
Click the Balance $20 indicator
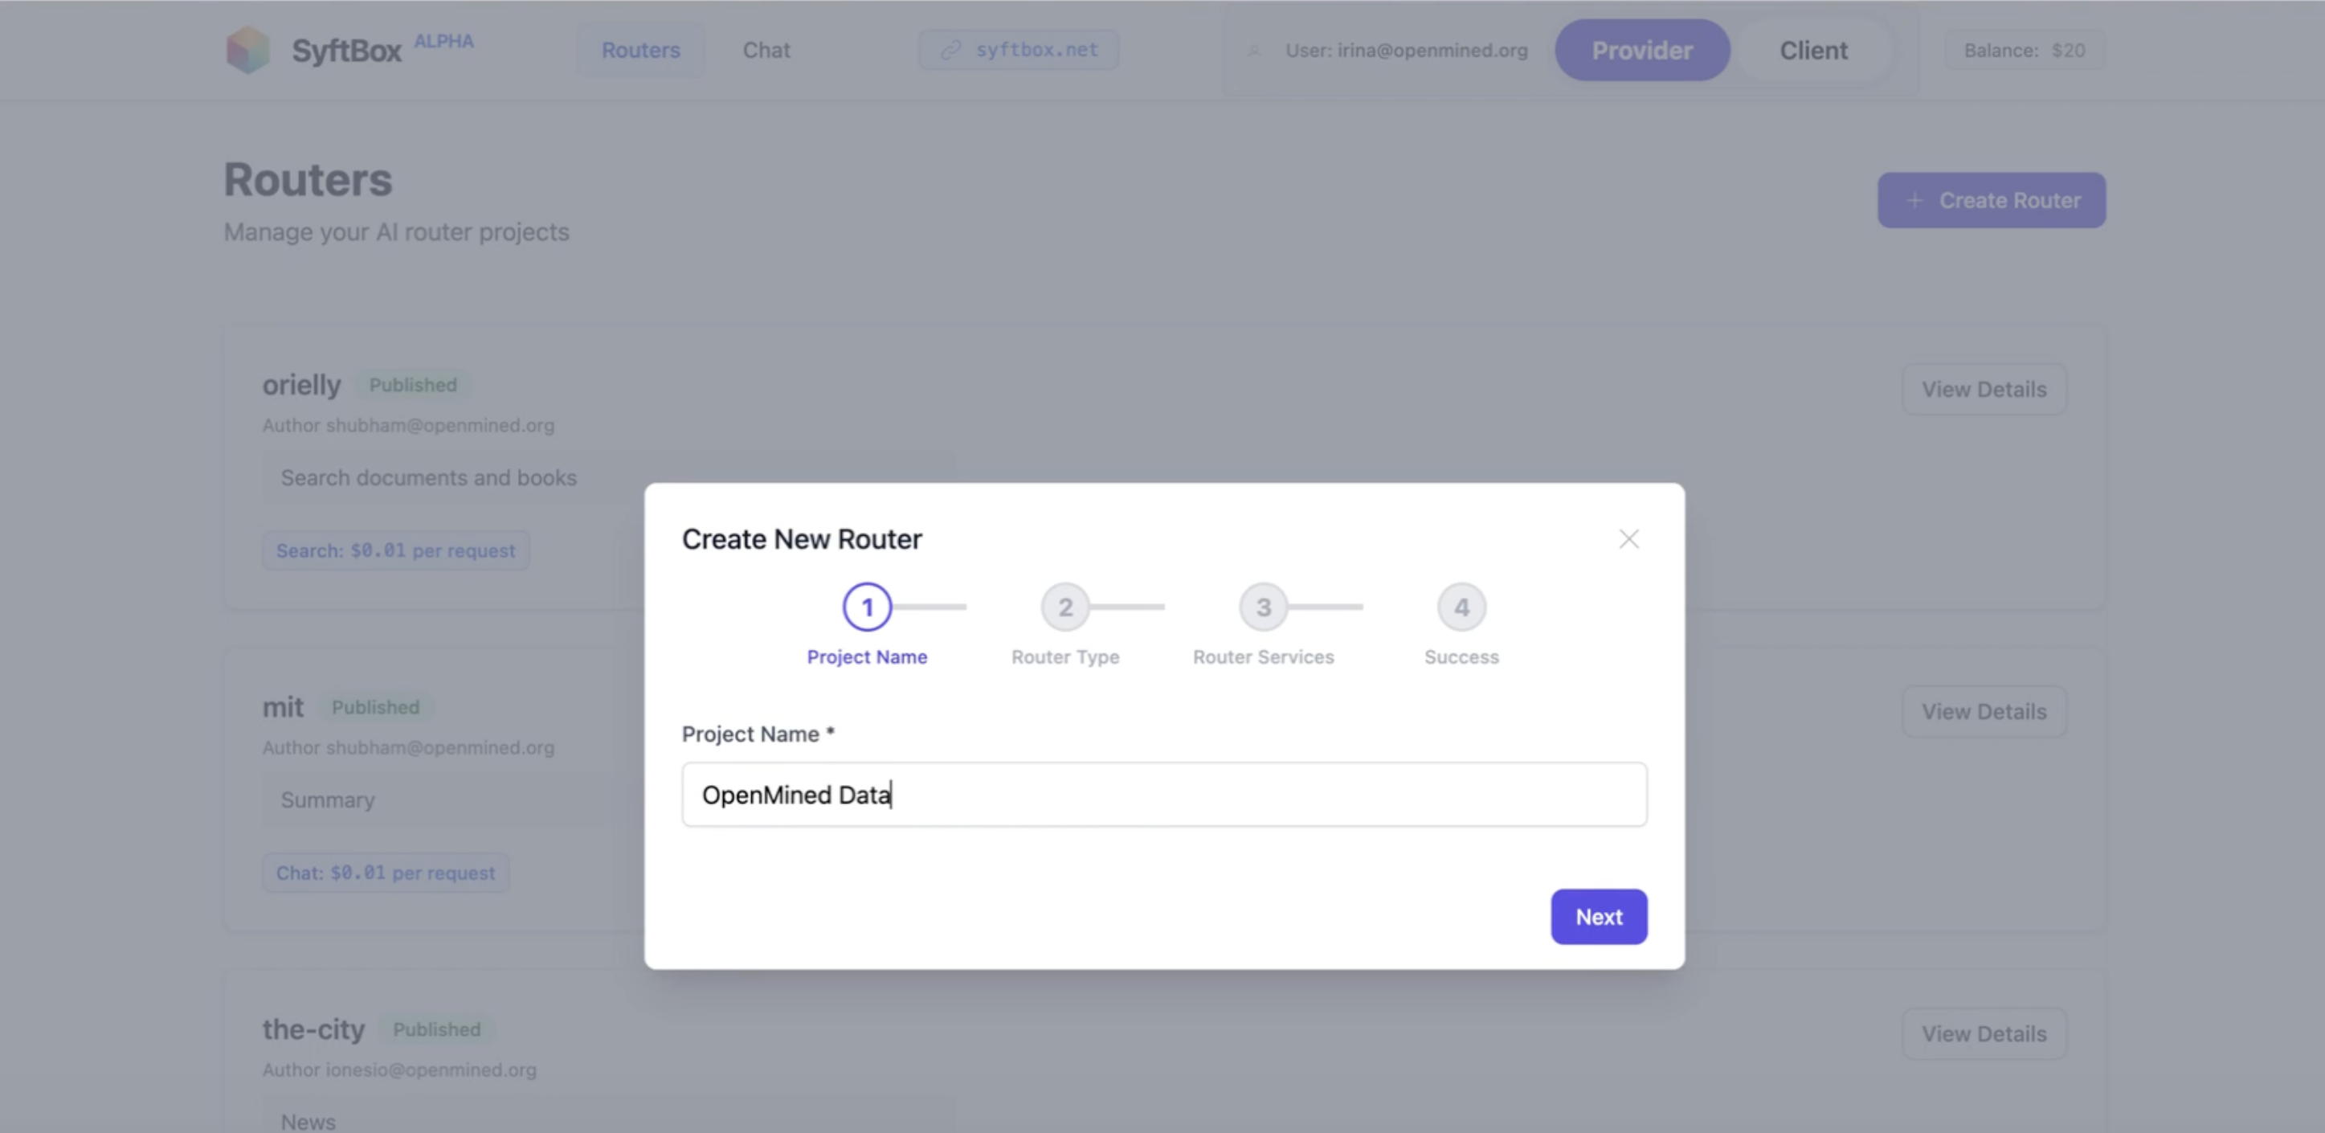coord(2025,51)
